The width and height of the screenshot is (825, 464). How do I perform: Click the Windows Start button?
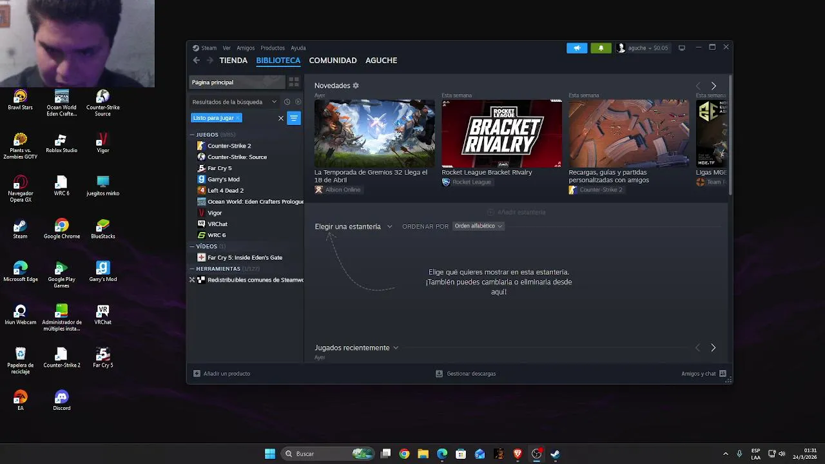[270, 454]
